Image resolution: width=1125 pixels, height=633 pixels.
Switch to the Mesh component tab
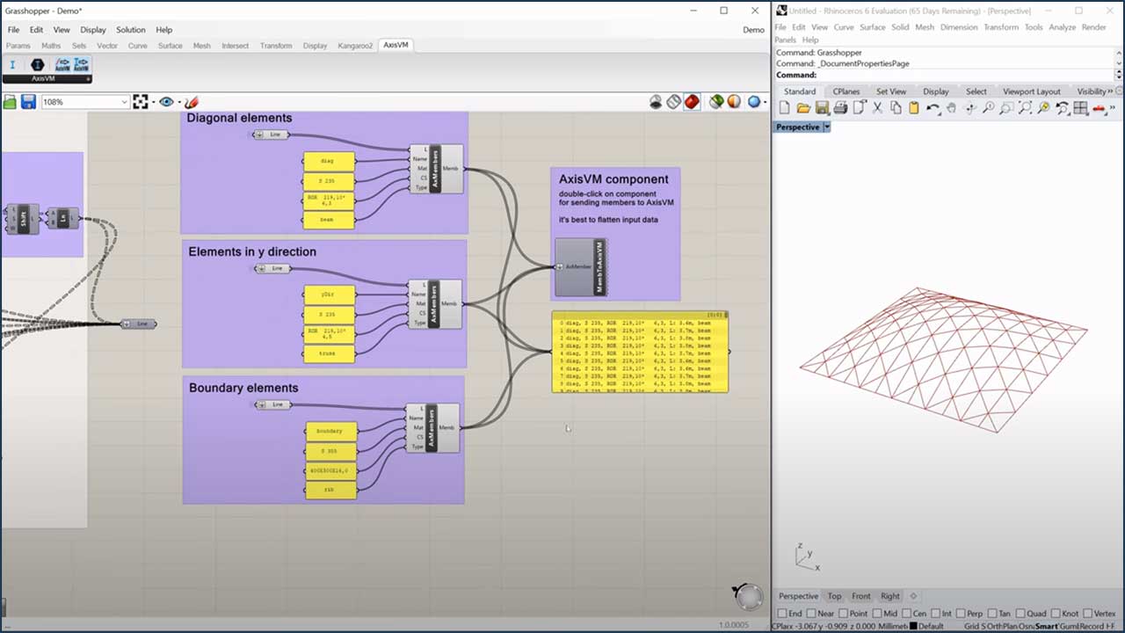(x=201, y=46)
